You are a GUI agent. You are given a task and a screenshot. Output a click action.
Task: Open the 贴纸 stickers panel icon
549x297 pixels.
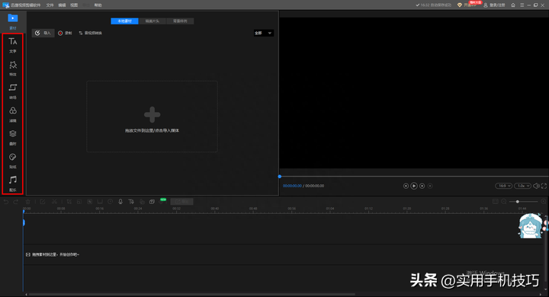(x=13, y=161)
